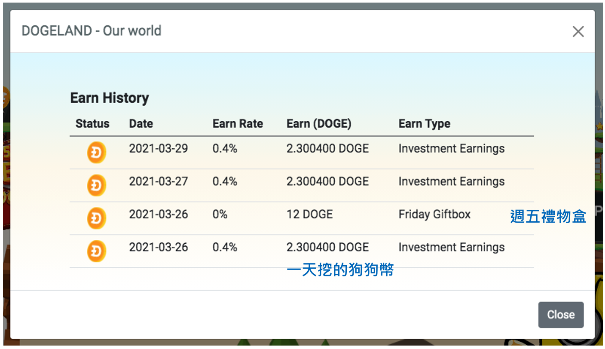
Task: Click the 2.300400 DOGE amount for 2021-03-27
Action: click(327, 181)
